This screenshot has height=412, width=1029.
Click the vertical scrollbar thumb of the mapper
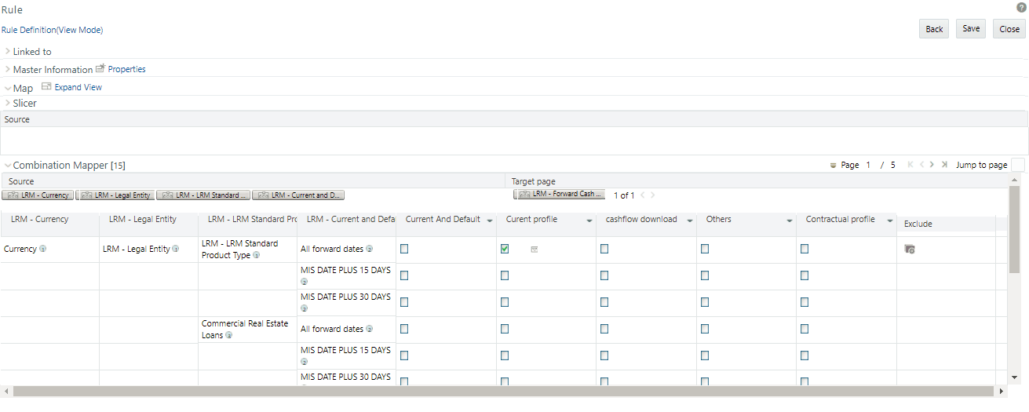(x=1014, y=229)
